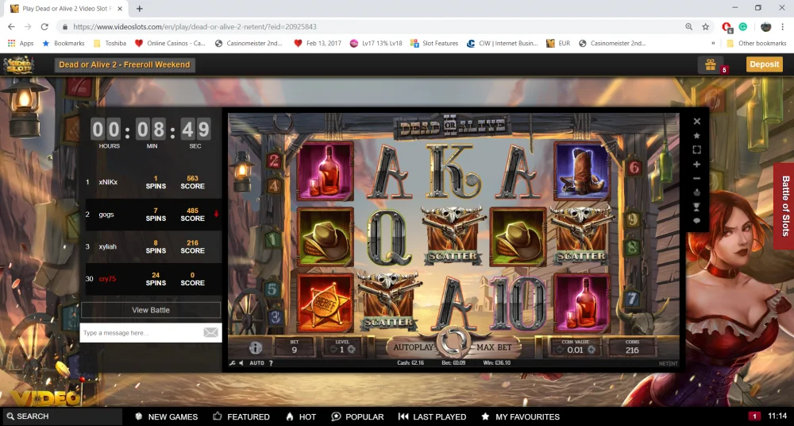The height and width of the screenshot is (426, 794).
Task: Mute the game sound speaker icon
Action: 241,363
